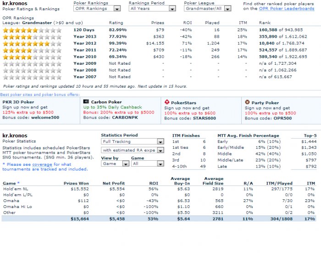
Task: Click the Year 2008 empty star rating
Action: click(32, 71)
